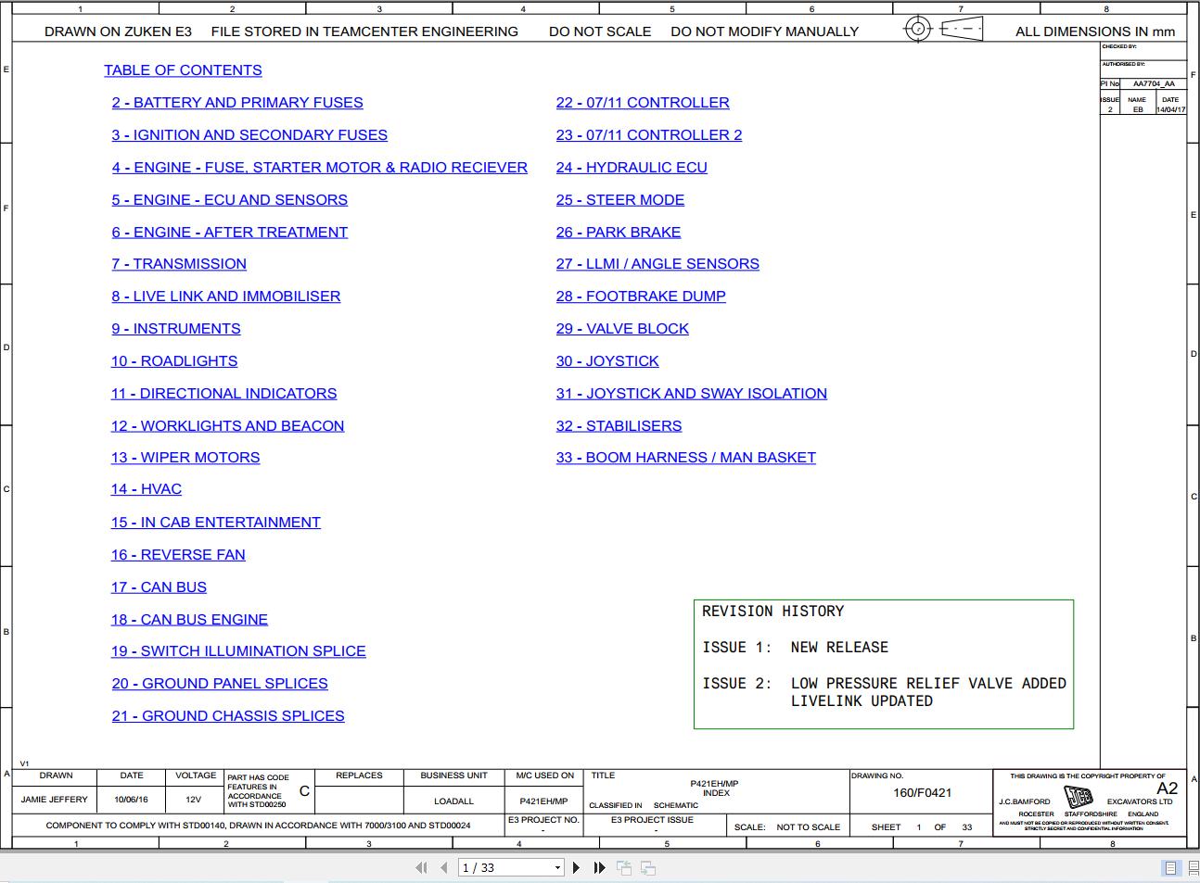Viewport: 1200px width, 883px height.
Task: Click drawing number 160/F0421
Action: (922, 793)
